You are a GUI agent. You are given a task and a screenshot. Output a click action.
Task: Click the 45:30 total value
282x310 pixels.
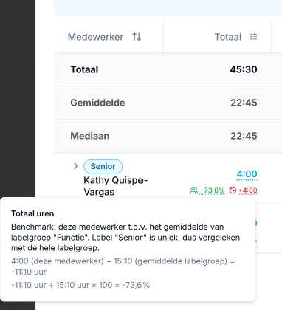244,69
